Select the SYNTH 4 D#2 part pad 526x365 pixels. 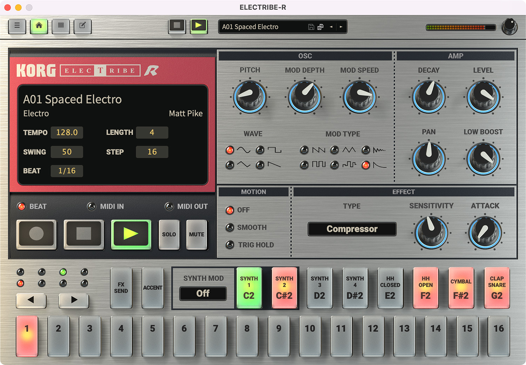pos(355,288)
